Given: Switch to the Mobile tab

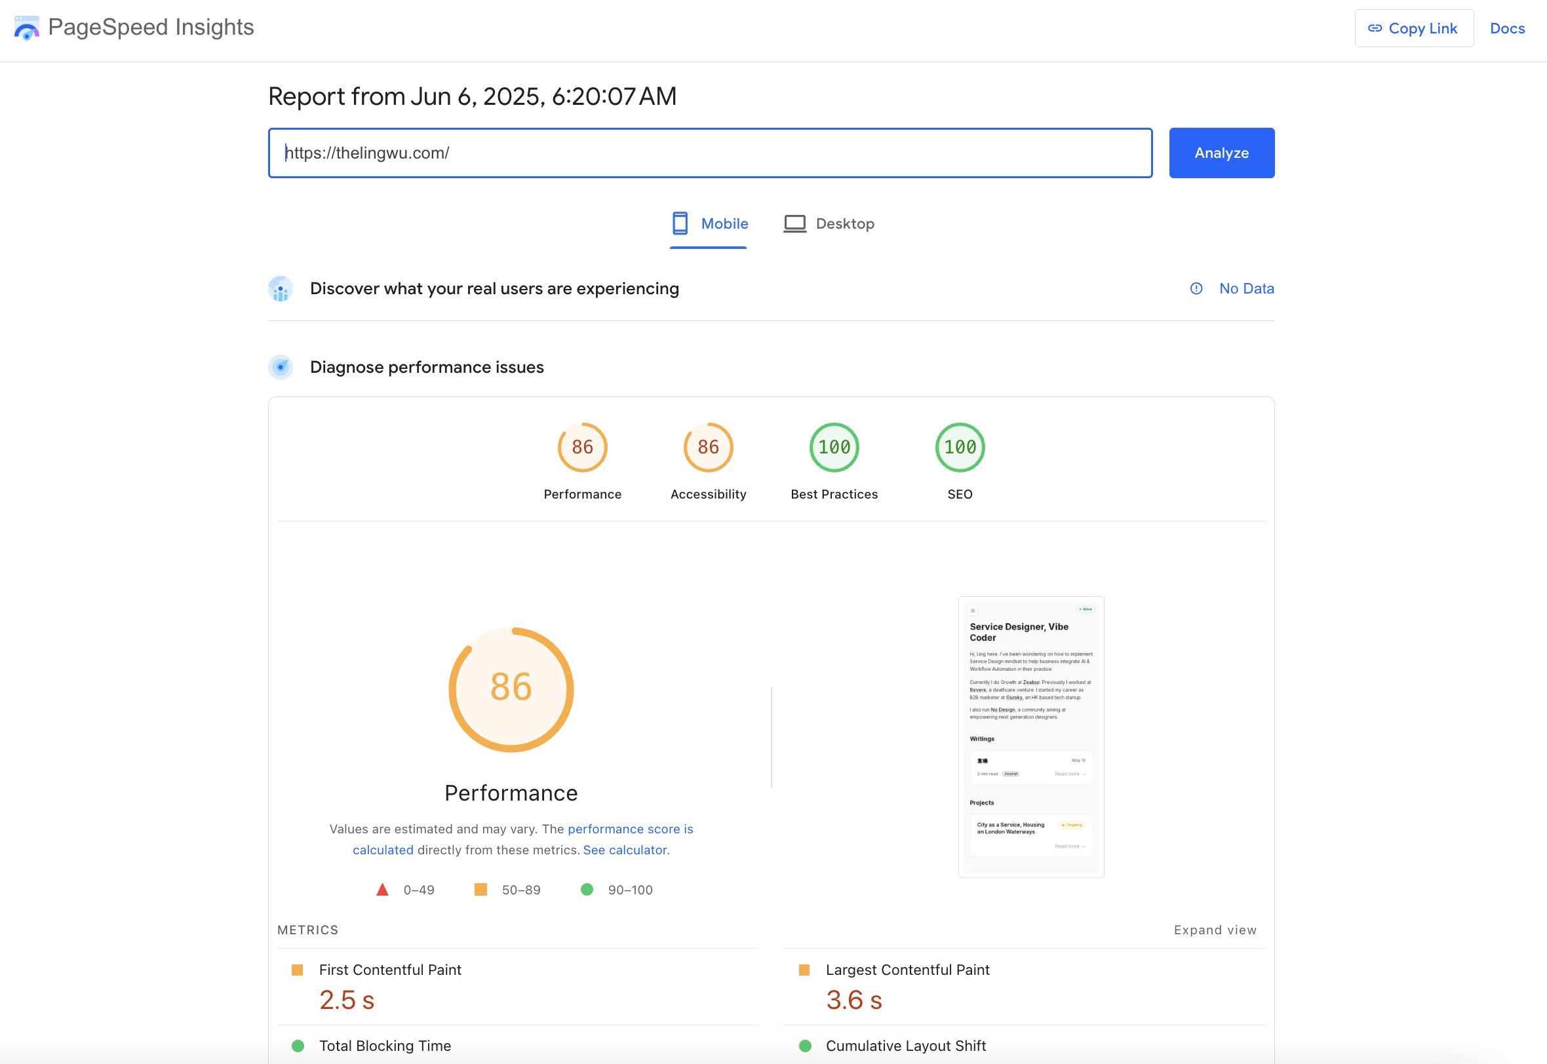Looking at the screenshot, I should click(x=709, y=224).
